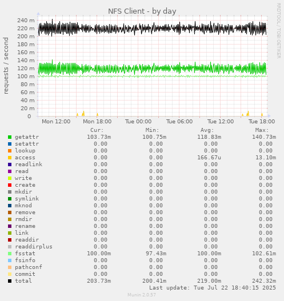
Task: Click the black total legend swatch
Action: [x=10, y=281]
